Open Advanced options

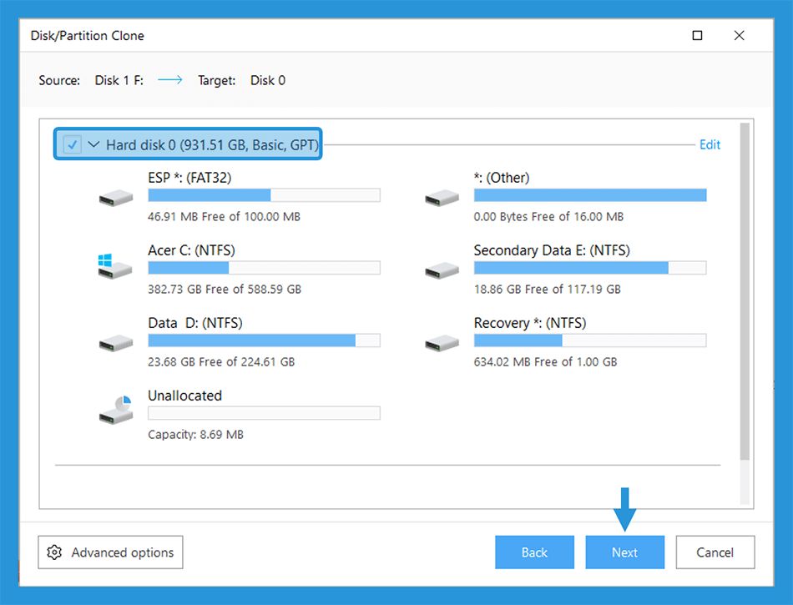pos(110,552)
